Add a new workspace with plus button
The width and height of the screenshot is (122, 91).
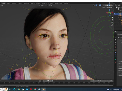69,3
